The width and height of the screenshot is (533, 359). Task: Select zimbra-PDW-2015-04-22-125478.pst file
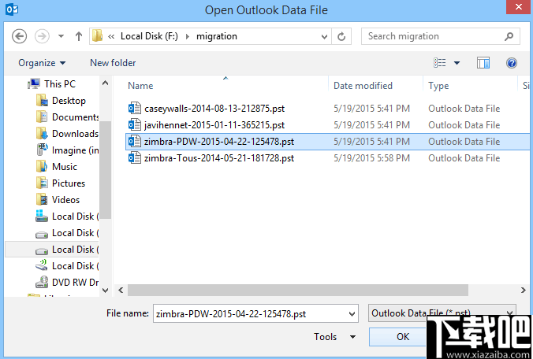(x=219, y=142)
